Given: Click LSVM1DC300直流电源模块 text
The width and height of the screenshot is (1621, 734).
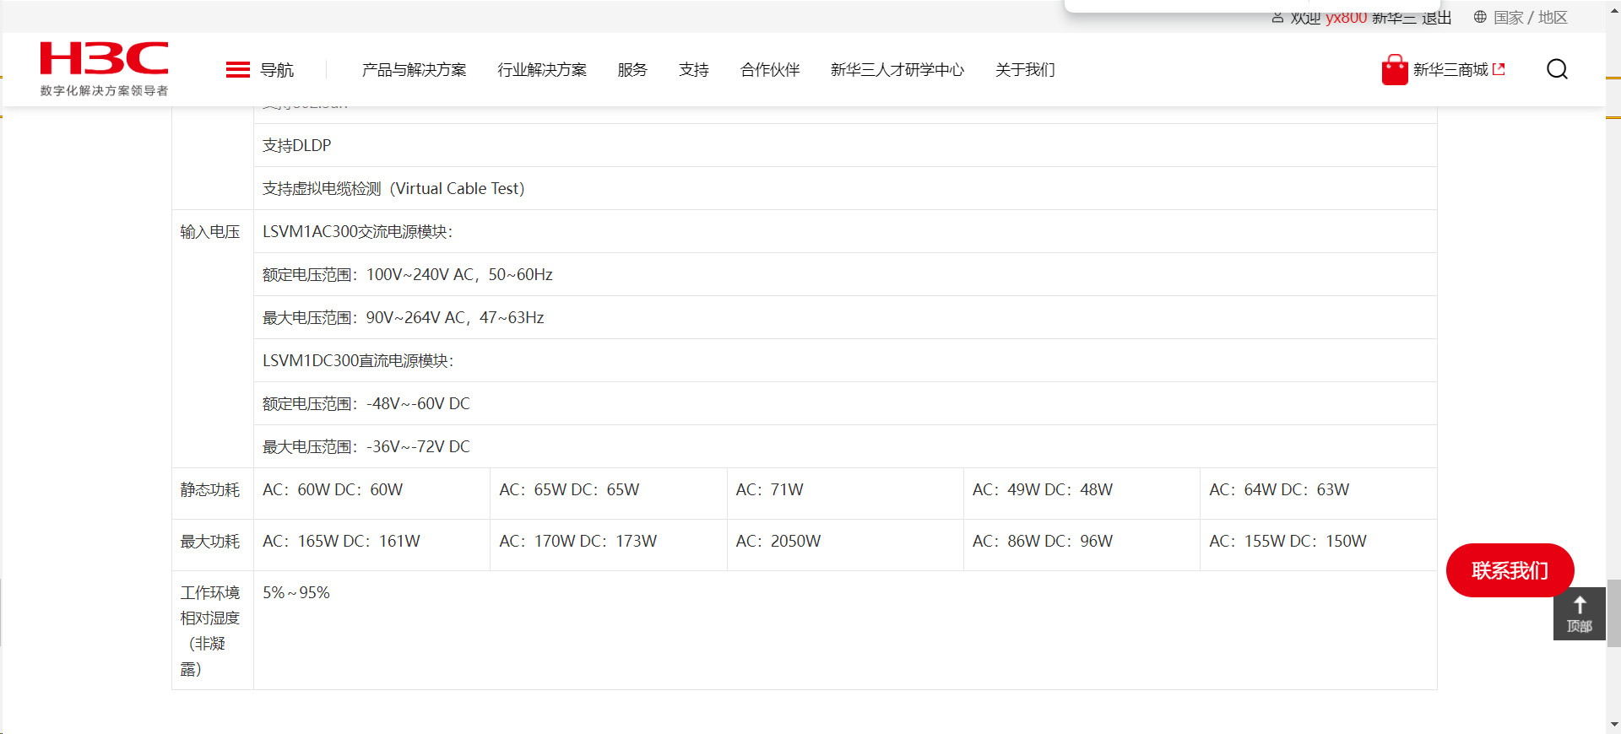Looking at the screenshot, I should [358, 361].
